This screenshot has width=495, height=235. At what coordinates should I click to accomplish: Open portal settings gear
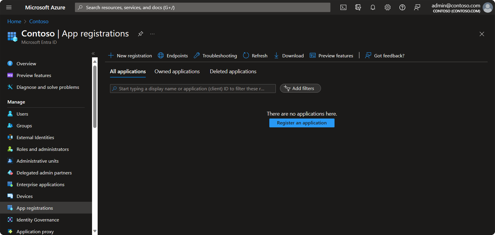coord(388,7)
